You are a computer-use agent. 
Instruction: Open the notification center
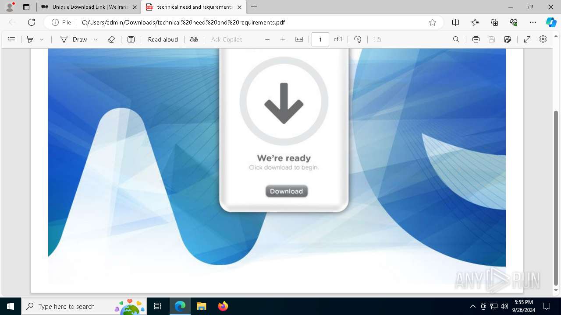pos(547,306)
